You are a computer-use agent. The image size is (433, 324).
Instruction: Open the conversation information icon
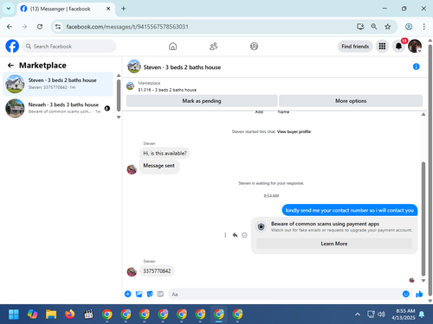(416, 67)
